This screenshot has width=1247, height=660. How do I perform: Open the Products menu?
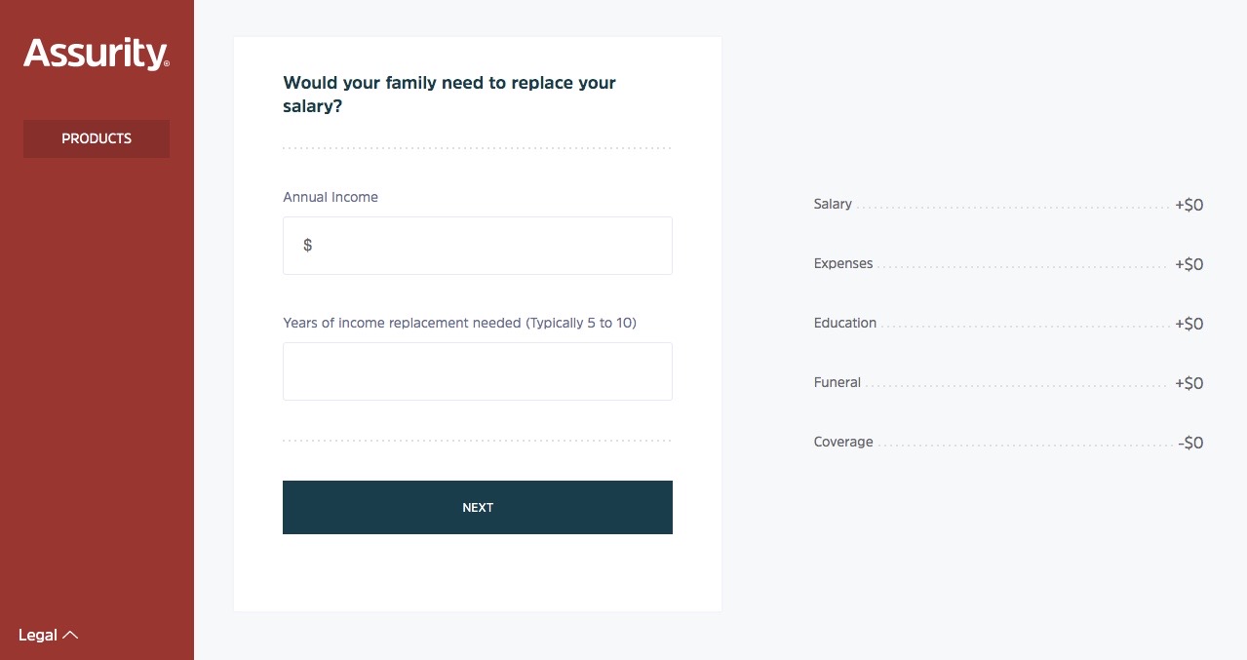coord(97,138)
